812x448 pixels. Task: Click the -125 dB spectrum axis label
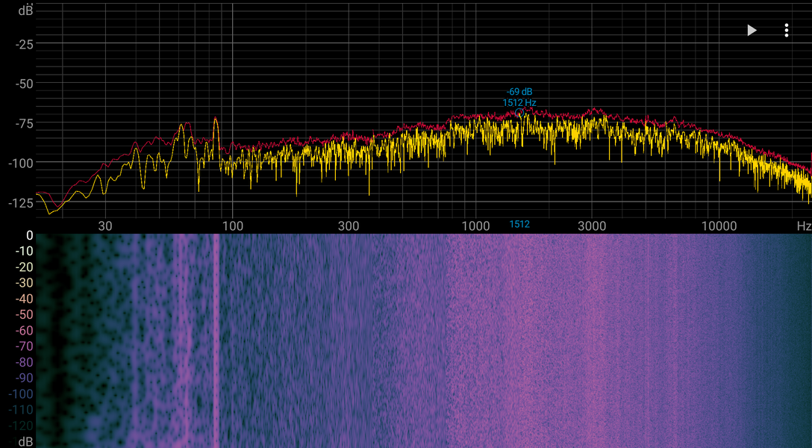[21, 203]
